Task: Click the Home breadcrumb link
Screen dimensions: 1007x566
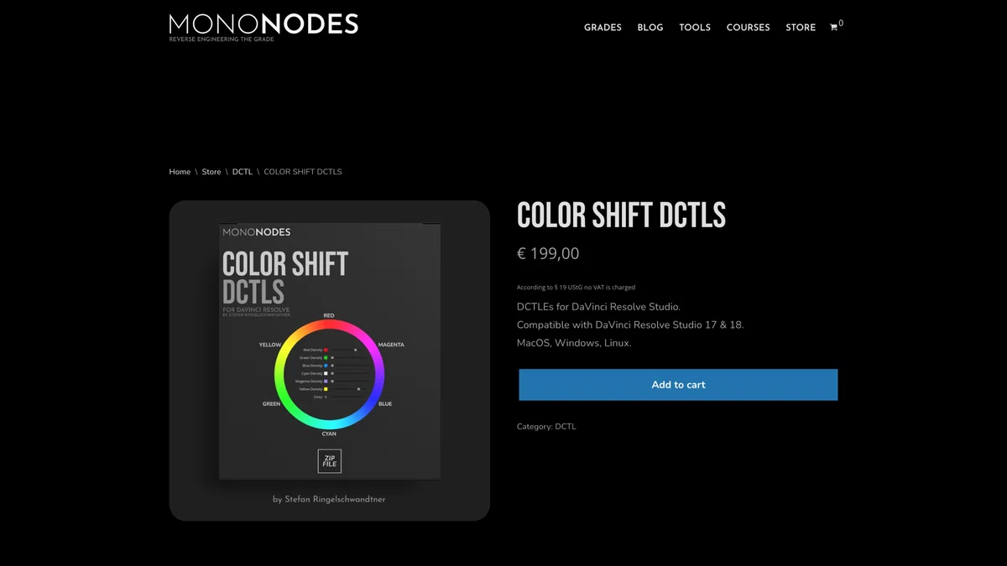Action: (x=180, y=172)
